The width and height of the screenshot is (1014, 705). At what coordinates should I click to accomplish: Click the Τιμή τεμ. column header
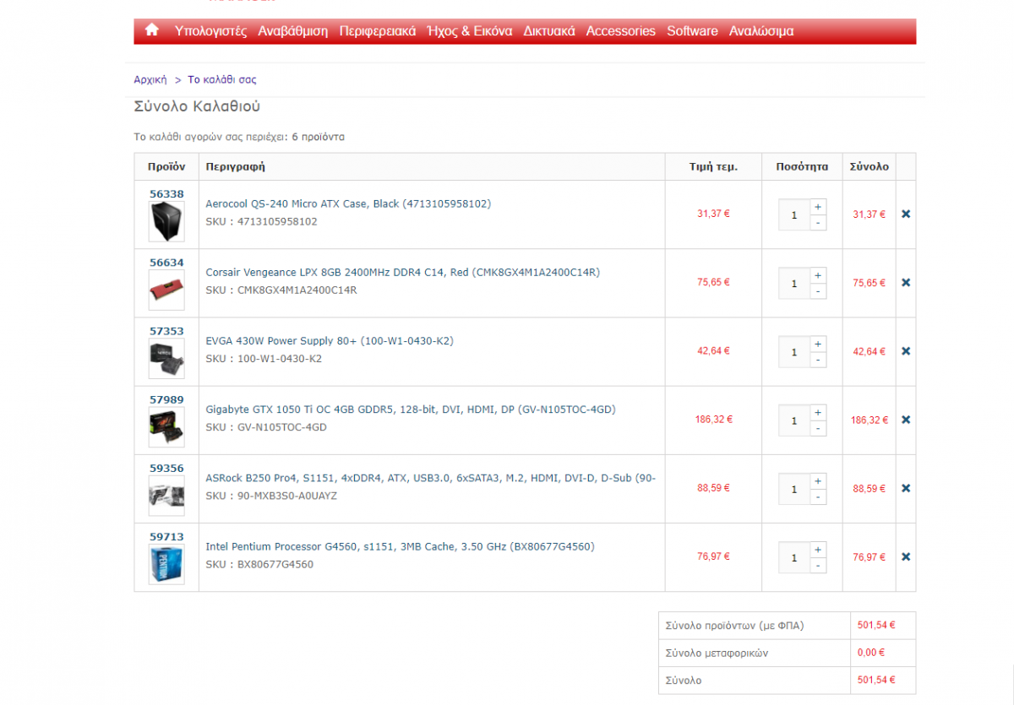coord(713,166)
